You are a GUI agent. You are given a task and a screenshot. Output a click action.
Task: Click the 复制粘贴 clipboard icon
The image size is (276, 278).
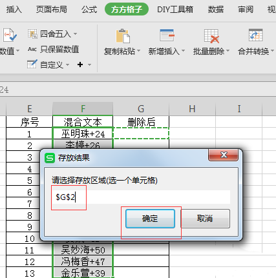tap(123, 36)
